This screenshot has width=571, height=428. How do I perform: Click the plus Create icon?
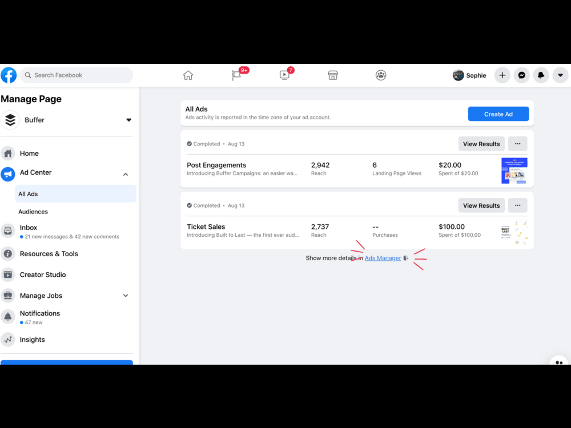tap(502, 75)
